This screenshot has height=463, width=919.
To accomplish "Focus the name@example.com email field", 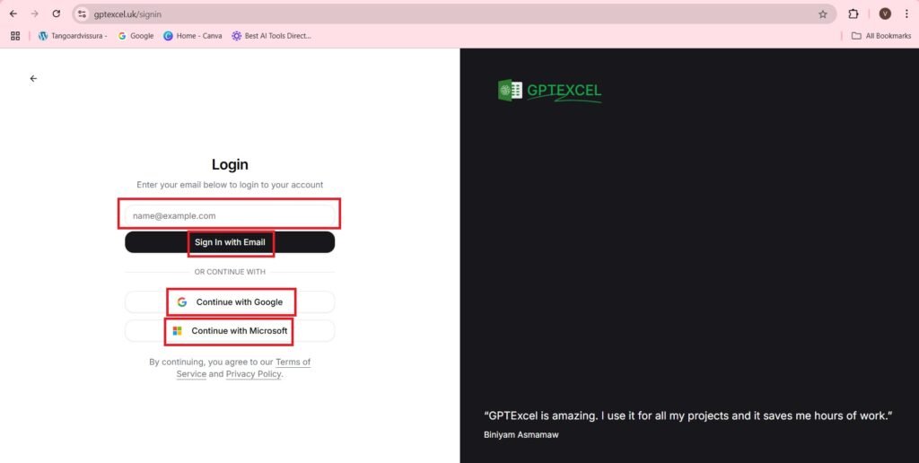I will (x=230, y=215).
